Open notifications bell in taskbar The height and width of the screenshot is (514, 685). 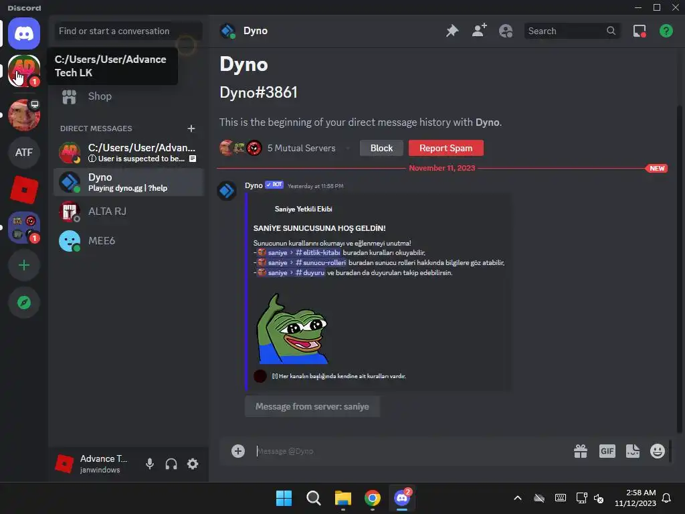667,498
